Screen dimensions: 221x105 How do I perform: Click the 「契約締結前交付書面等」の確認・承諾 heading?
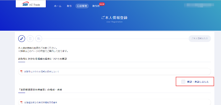click(x=40, y=90)
